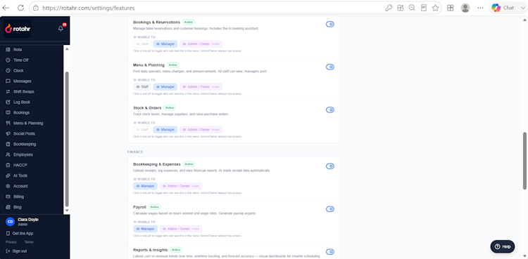Toggle Staff pill for Stock & Orders

pos(142,130)
